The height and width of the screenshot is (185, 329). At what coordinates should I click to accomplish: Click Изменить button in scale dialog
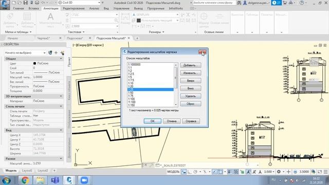(x=191, y=73)
